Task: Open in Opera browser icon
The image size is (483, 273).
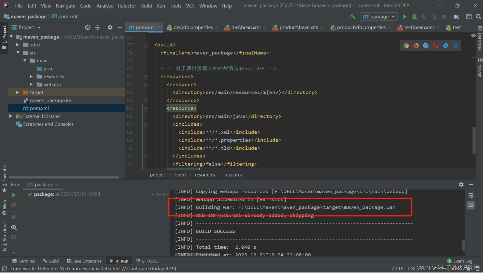Action: tap(436, 46)
